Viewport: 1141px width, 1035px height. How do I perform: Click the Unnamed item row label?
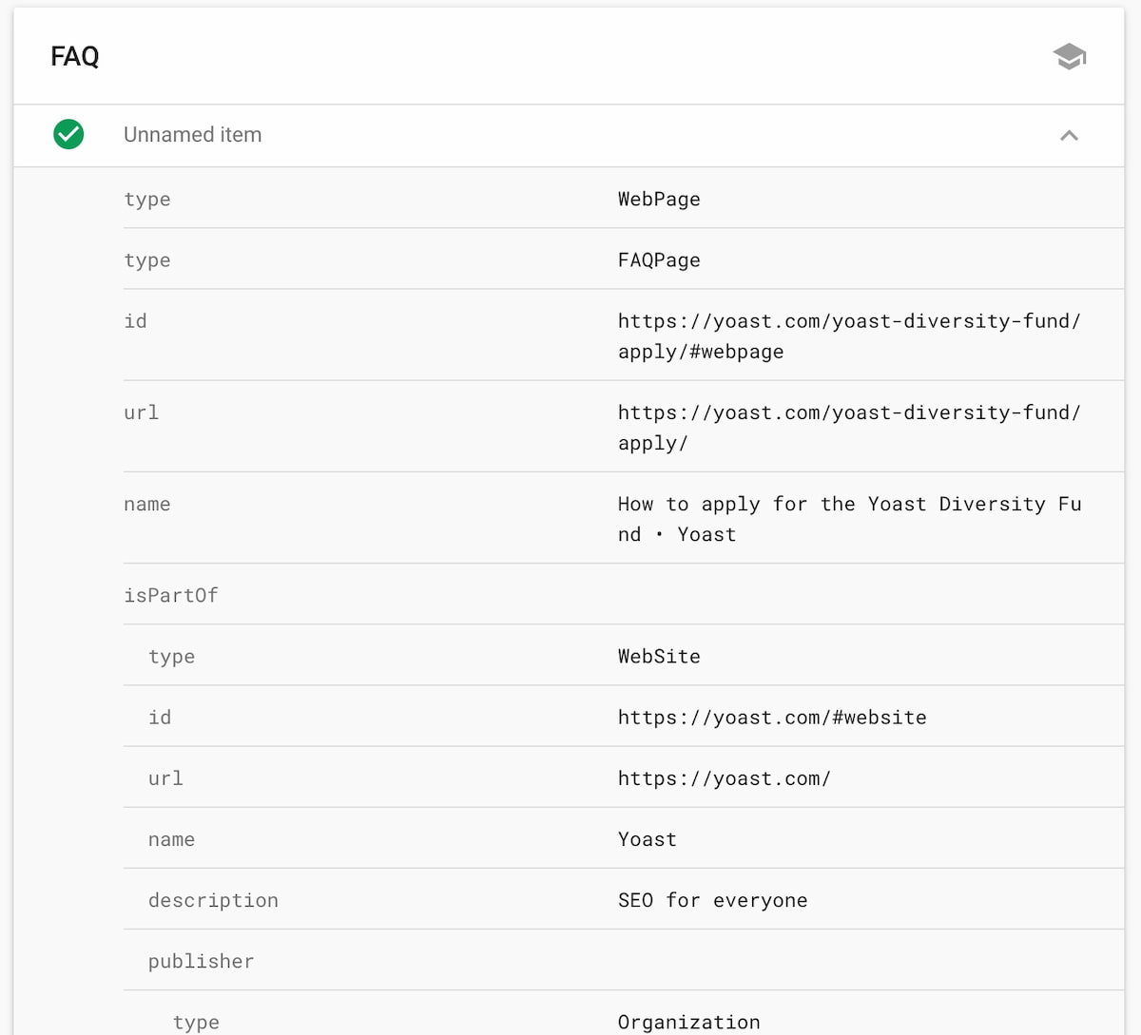click(x=192, y=135)
